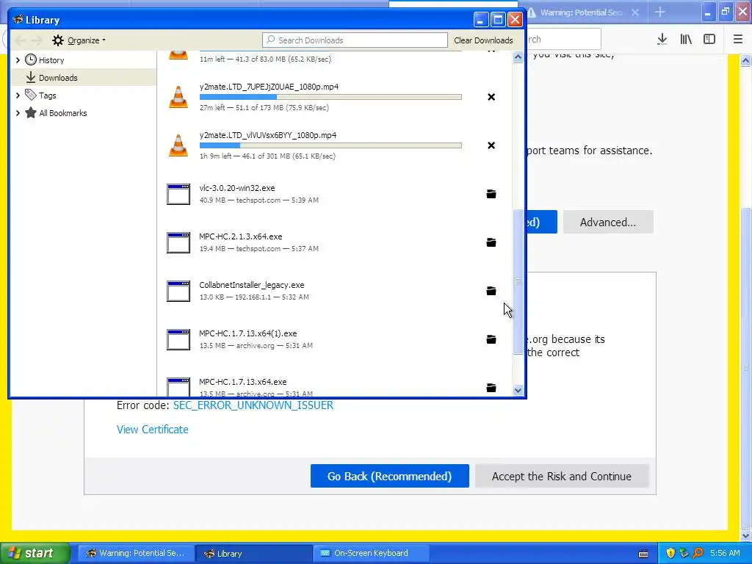
Task: Click progress bar of vlVUVsx6BYY download
Action: coord(330,145)
